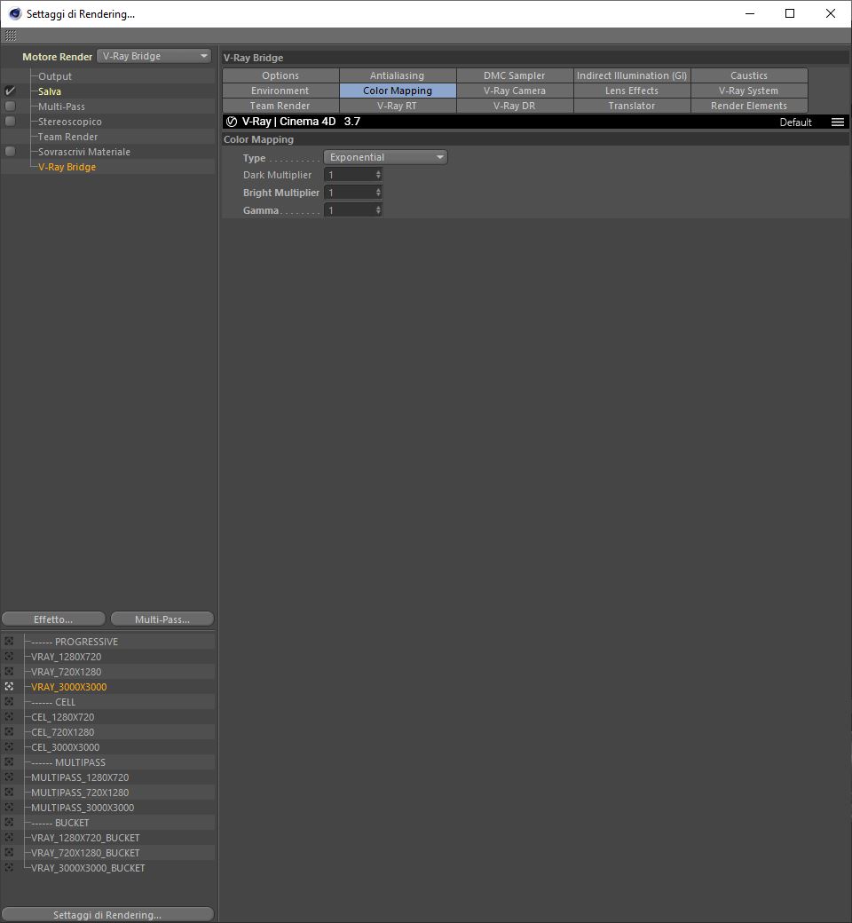The height and width of the screenshot is (923, 852).
Task: Switch to the V-Ray DR tab
Action: coord(515,106)
